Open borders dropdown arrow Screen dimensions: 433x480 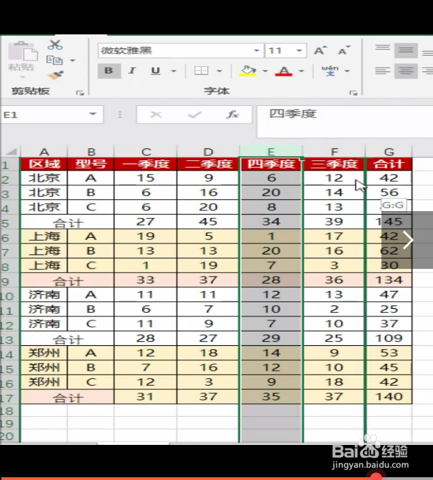point(219,71)
